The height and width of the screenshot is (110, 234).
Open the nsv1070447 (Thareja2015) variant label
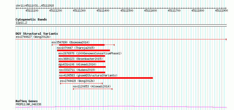click(x=76, y=48)
